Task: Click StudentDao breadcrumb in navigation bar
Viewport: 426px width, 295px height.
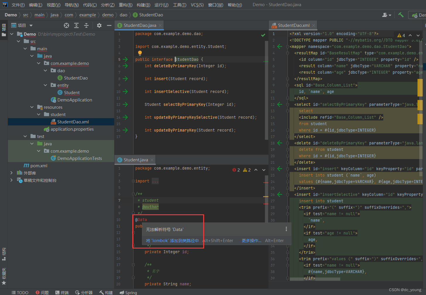Action: coord(148,15)
